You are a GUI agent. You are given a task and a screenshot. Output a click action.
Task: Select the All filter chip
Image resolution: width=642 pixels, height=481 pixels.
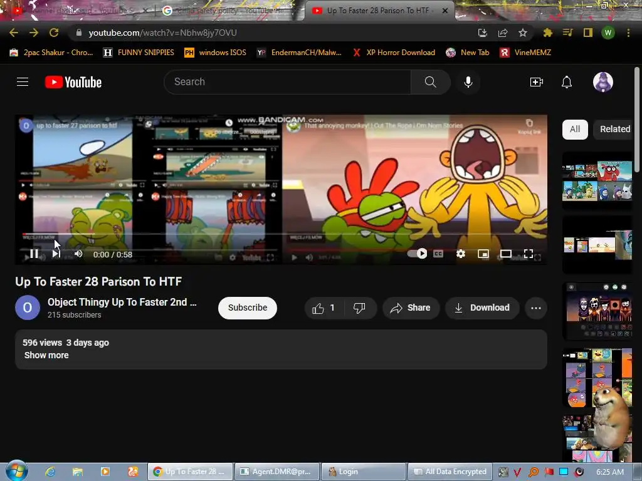[575, 129]
